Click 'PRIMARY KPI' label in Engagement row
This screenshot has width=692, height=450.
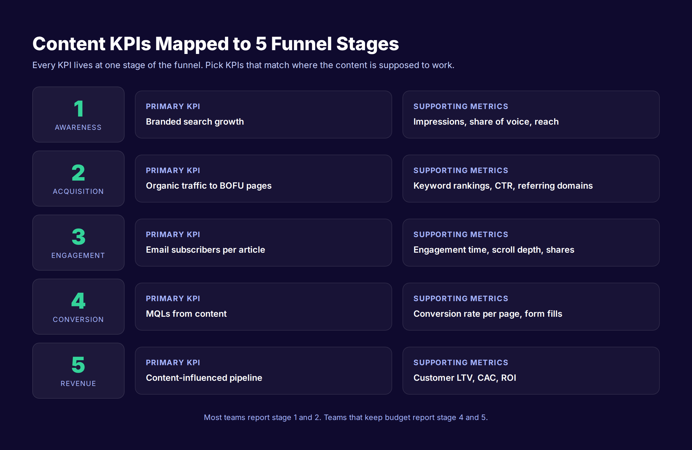(x=173, y=235)
